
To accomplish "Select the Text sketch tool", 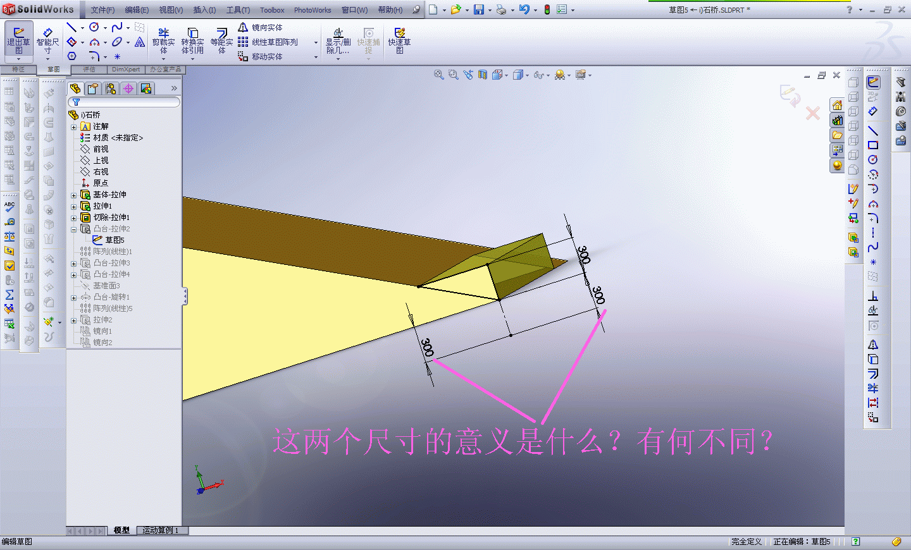I will tap(140, 42).
